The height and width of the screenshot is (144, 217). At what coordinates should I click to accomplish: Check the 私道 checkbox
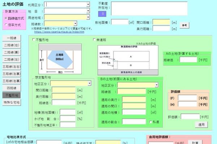click(x=151, y=122)
